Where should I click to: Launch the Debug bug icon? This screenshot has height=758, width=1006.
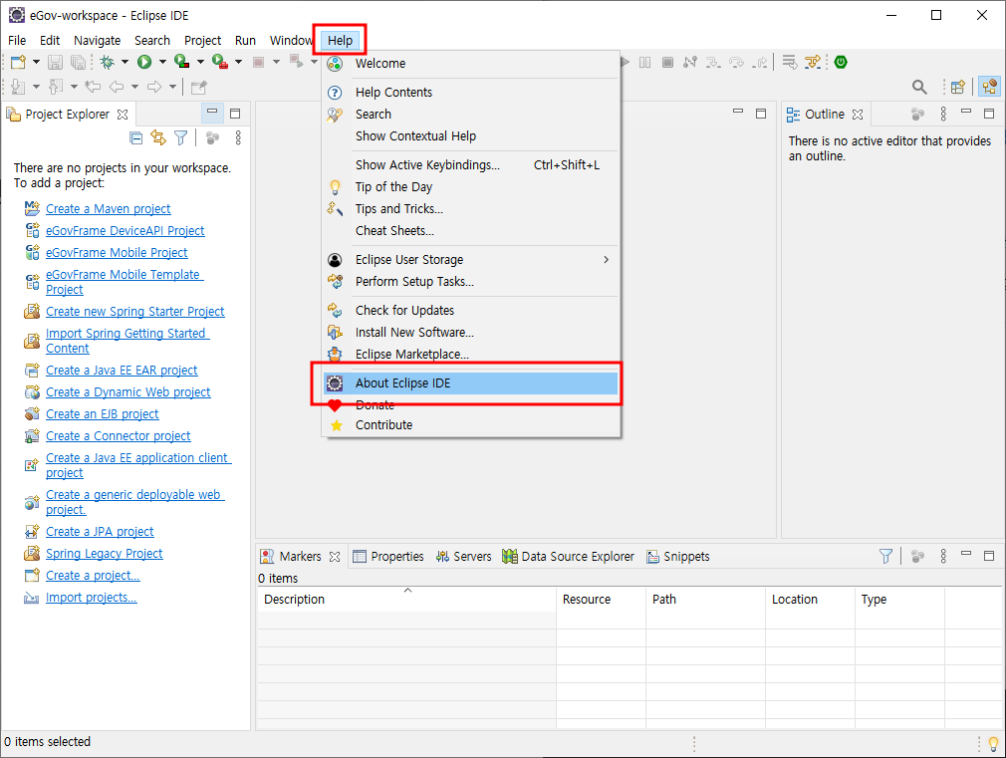click(108, 63)
